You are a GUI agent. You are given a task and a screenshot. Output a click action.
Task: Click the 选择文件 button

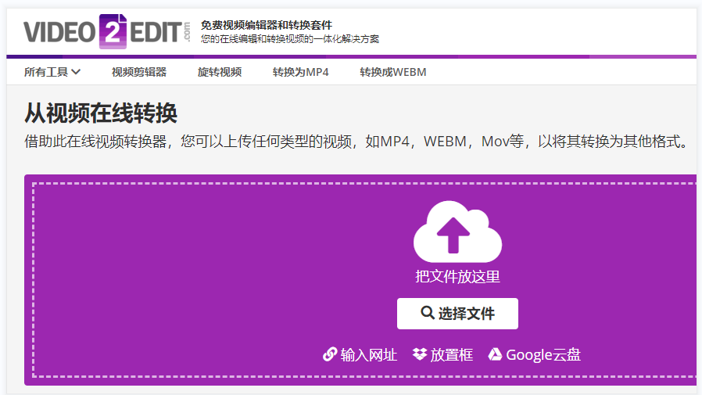click(457, 314)
